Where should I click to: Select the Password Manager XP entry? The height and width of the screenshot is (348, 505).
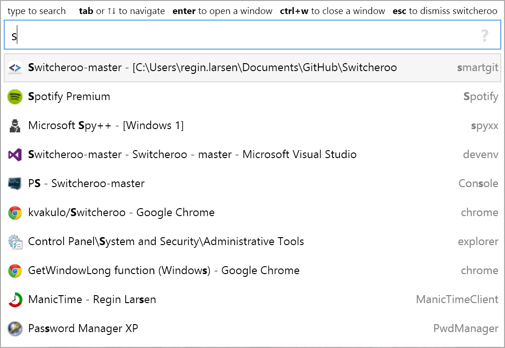pyautogui.click(x=252, y=329)
